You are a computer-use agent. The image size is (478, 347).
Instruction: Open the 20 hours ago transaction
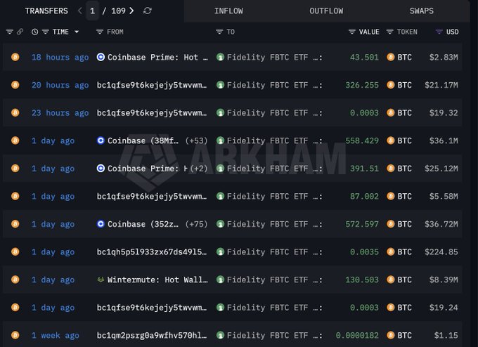[x=60, y=85]
